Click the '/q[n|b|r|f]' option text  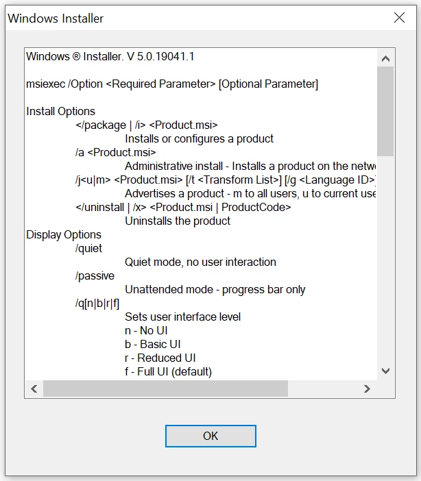pyautogui.click(x=97, y=303)
